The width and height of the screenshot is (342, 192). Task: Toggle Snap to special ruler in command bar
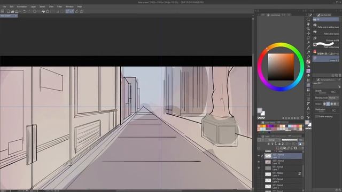click(x=72, y=11)
